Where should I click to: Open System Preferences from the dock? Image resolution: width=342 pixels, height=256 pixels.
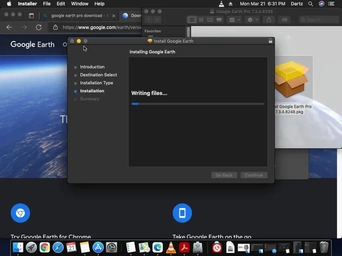(x=112, y=248)
